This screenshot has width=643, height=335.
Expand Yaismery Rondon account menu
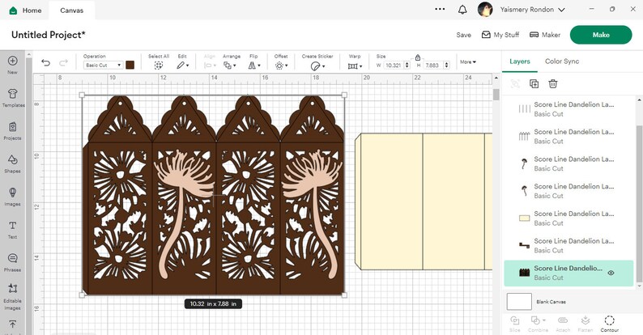click(x=532, y=10)
